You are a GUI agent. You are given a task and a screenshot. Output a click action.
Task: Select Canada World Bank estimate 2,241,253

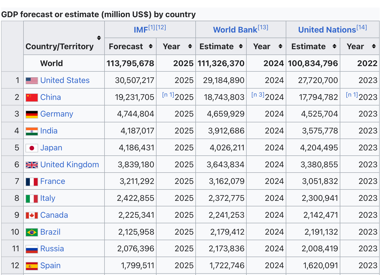coord(226,215)
